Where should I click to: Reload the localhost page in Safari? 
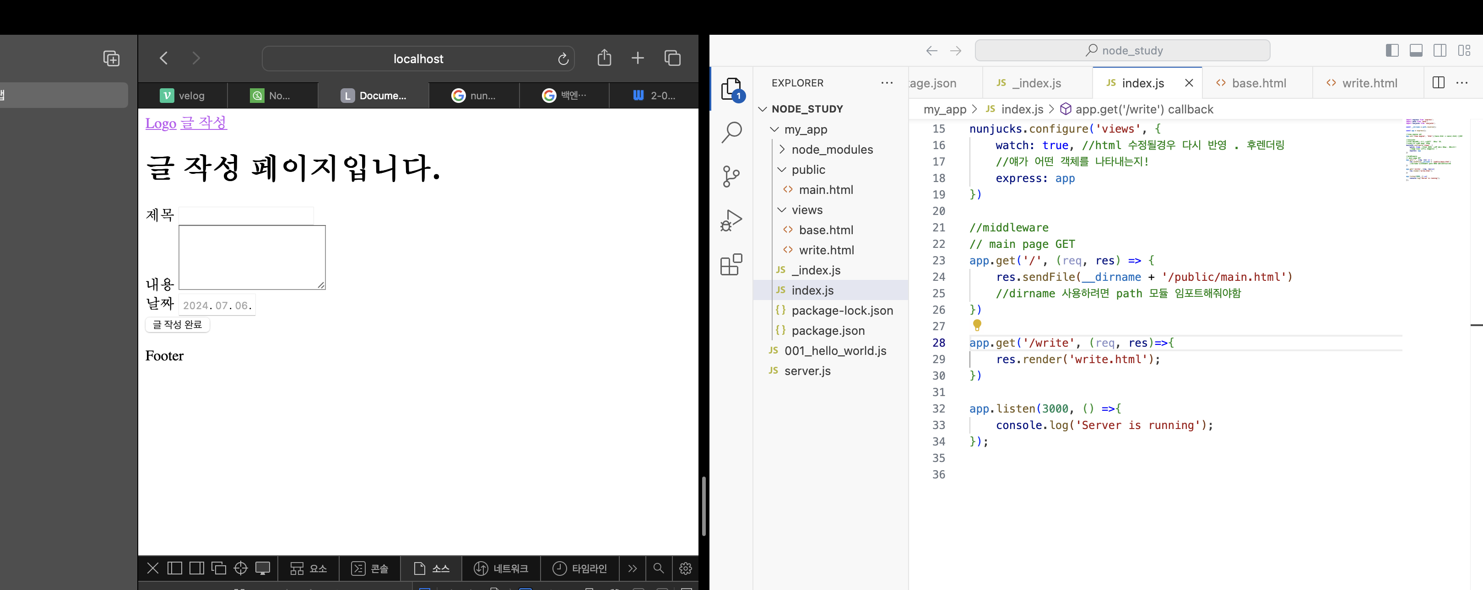pos(563,59)
